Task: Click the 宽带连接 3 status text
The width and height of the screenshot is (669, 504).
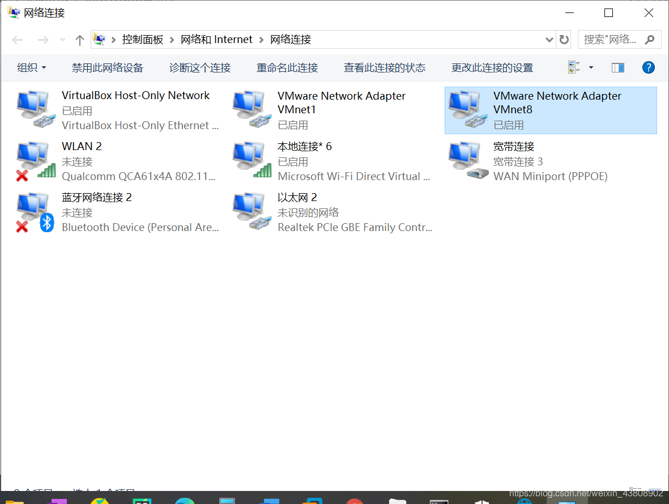Action: click(518, 161)
